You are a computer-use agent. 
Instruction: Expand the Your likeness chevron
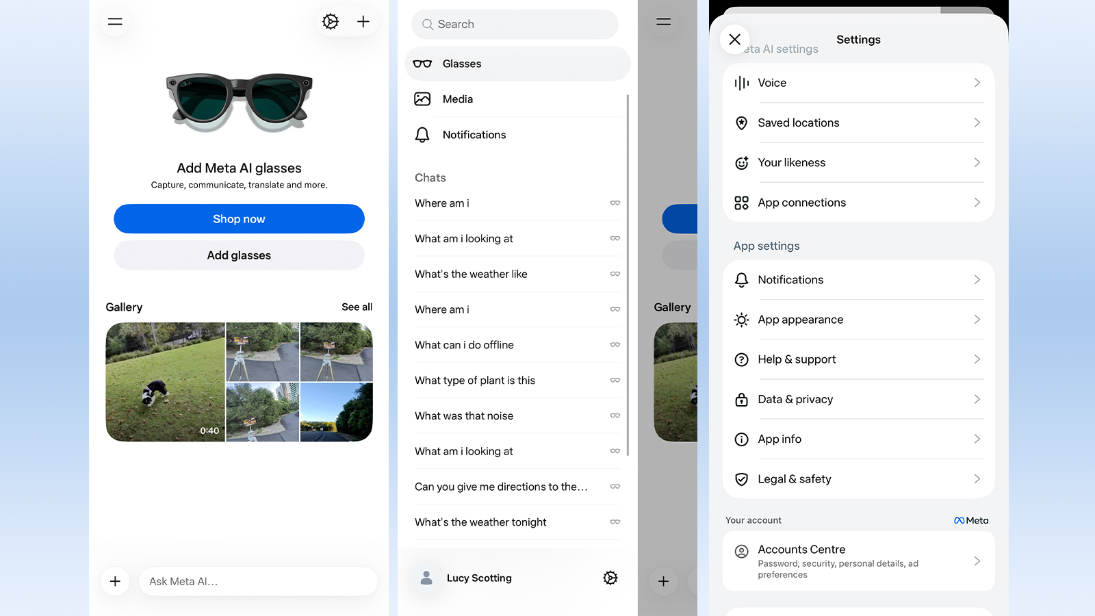coord(977,162)
